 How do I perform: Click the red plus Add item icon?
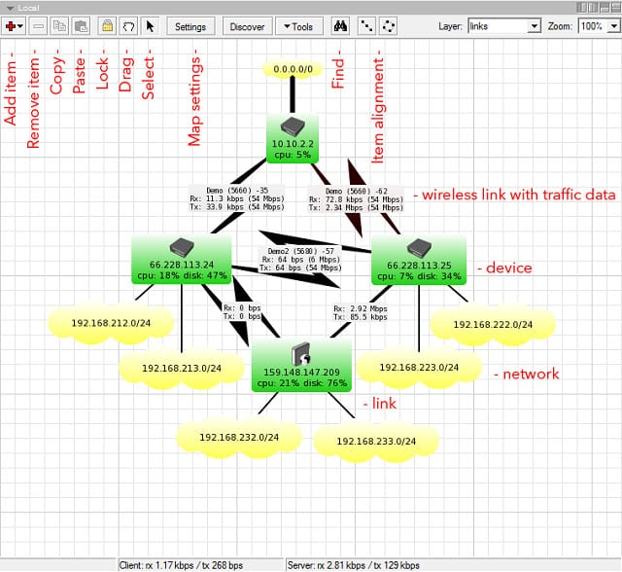pos(11,26)
